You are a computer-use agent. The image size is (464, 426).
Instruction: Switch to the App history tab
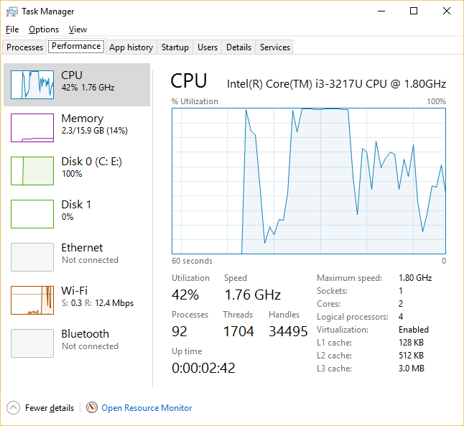(131, 47)
